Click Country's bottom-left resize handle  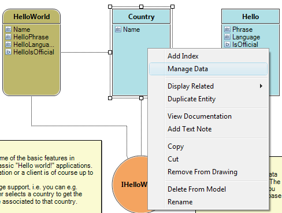coord(110,98)
